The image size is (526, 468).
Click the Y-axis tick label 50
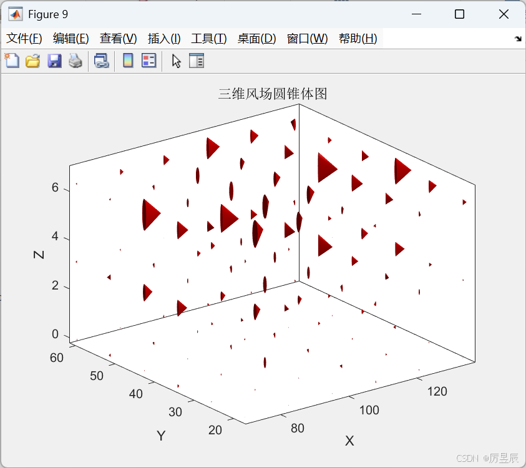pos(97,376)
